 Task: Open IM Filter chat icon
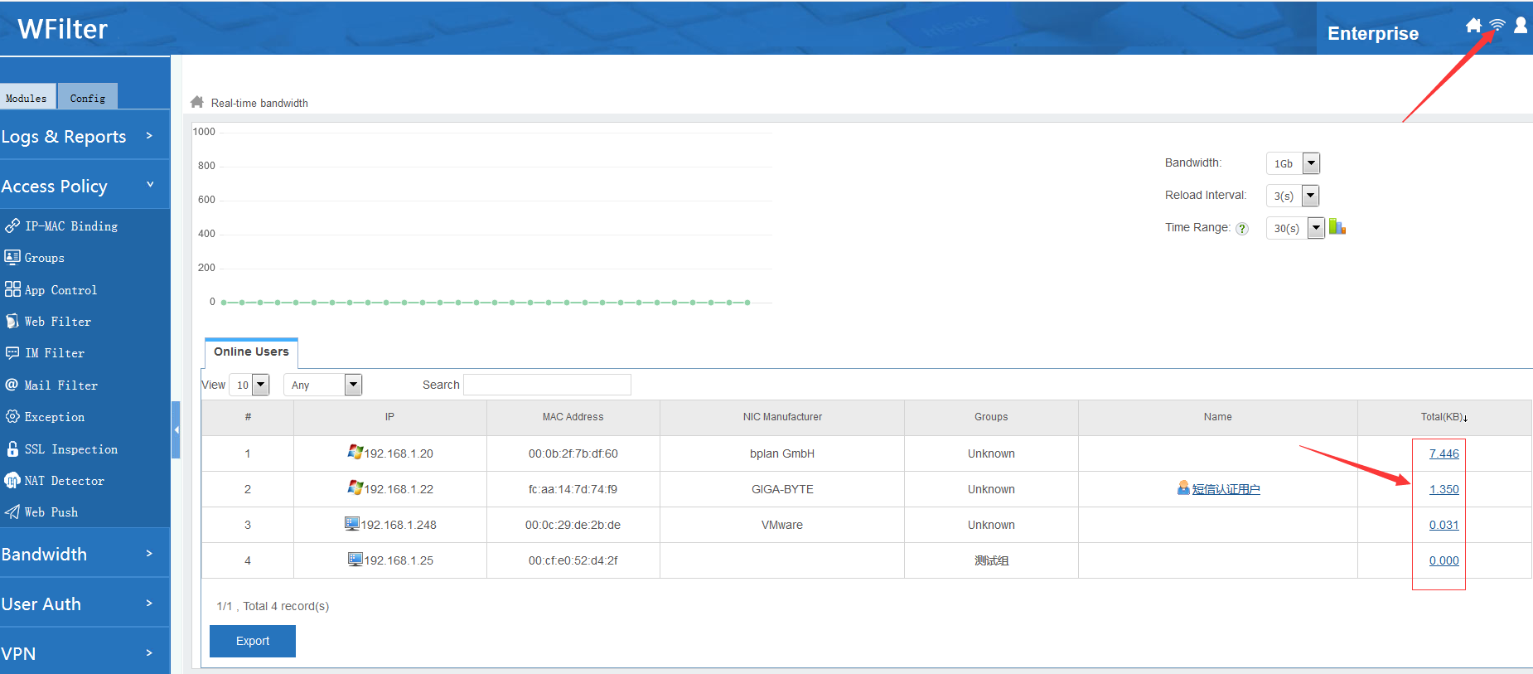[x=12, y=352]
